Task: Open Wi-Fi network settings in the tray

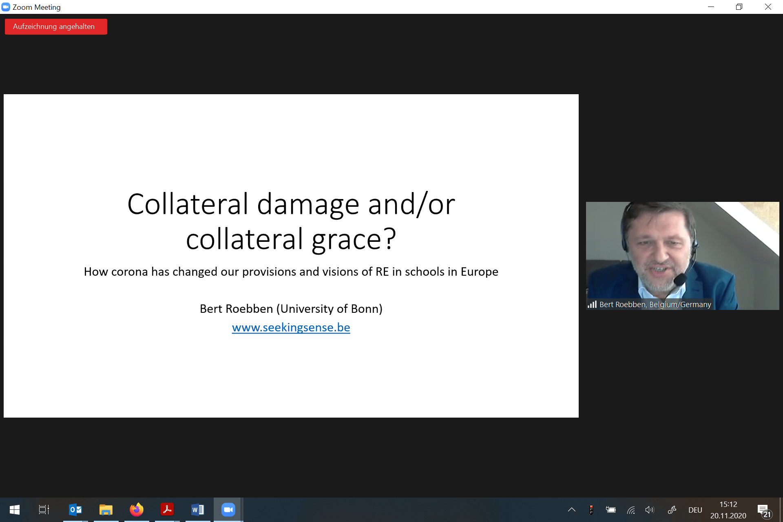Action: (x=631, y=510)
